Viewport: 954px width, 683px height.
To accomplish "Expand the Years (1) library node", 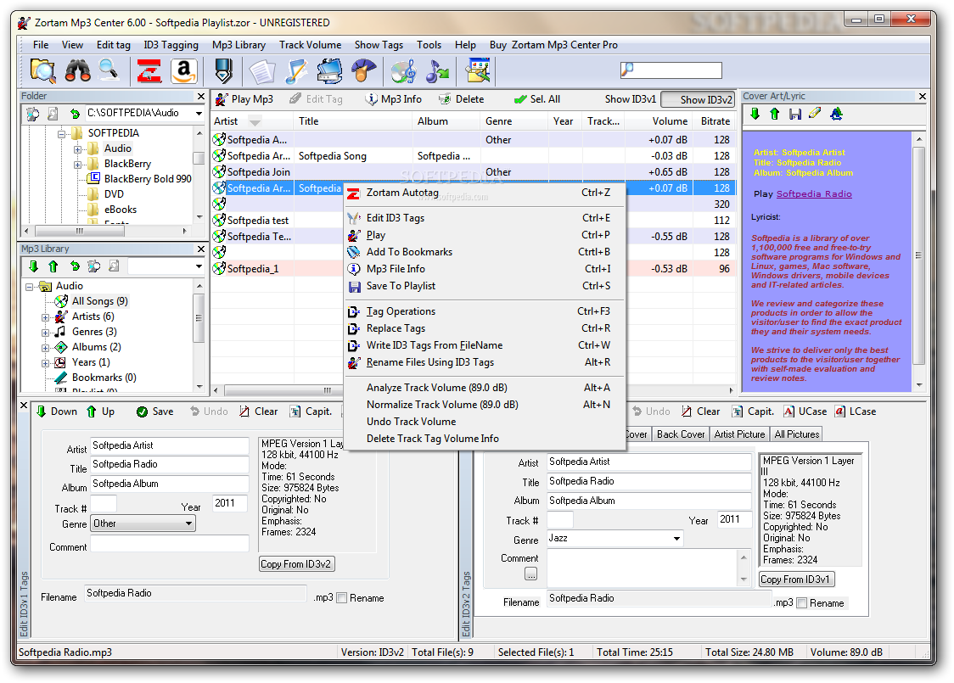I will (46, 363).
